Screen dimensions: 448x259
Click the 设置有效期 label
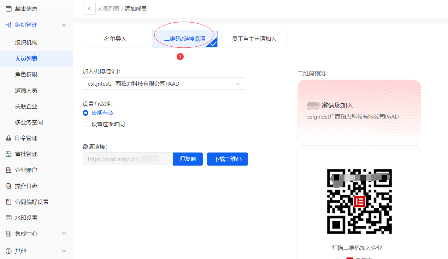(x=98, y=104)
